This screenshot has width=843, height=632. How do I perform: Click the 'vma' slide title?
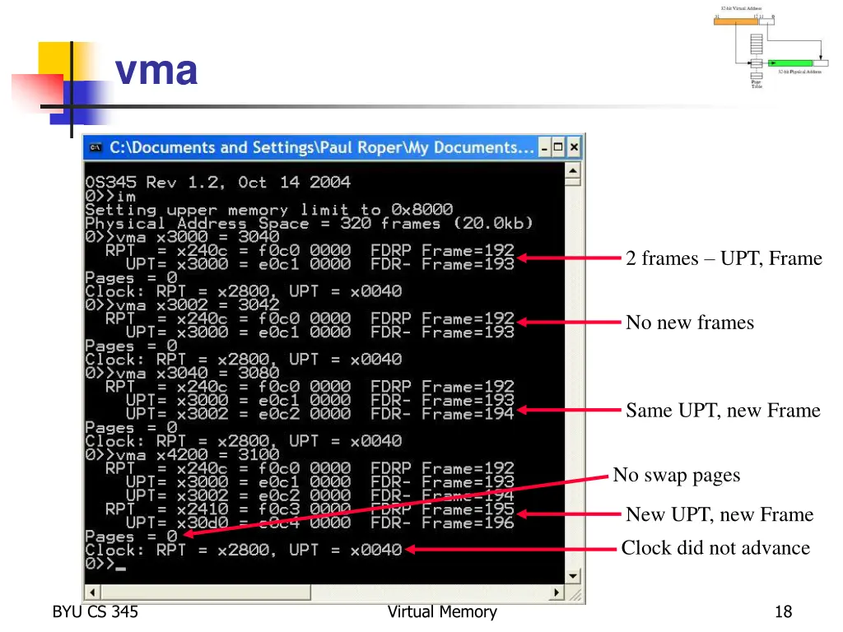(x=156, y=71)
